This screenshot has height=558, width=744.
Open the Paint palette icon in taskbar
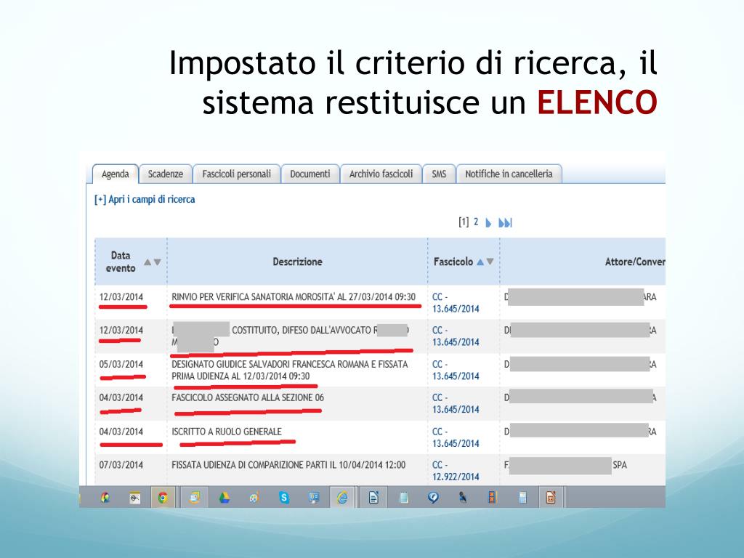click(254, 498)
